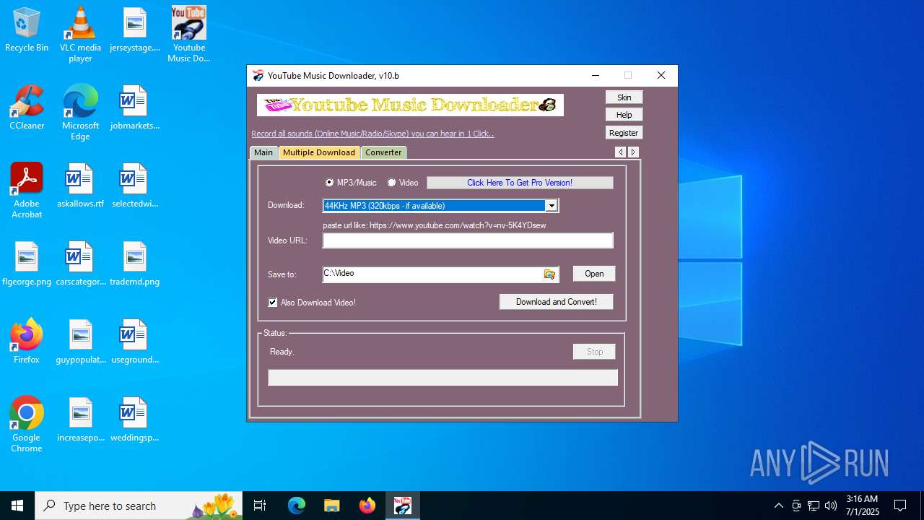Open the volume control in tray
This screenshot has height=520, width=924.
click(x=831, y=506)
